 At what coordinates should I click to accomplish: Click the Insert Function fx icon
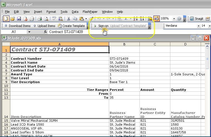pyautogui.click(x=46, y=32)
